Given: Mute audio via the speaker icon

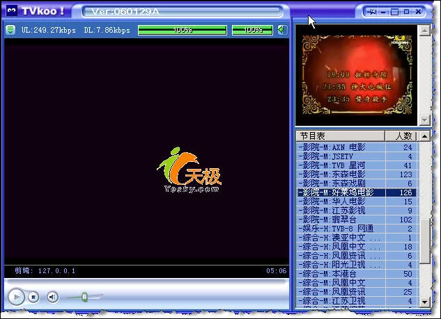Looking at the screenshot, I should coord(52,297).
